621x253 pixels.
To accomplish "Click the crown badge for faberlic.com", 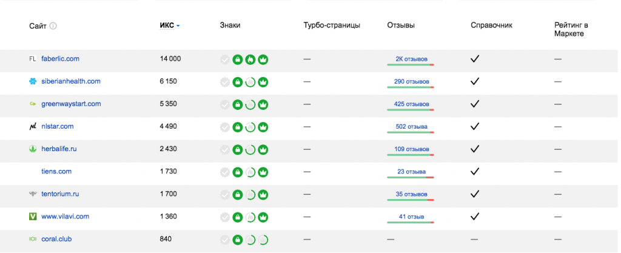I will click(x=263, y=60).
